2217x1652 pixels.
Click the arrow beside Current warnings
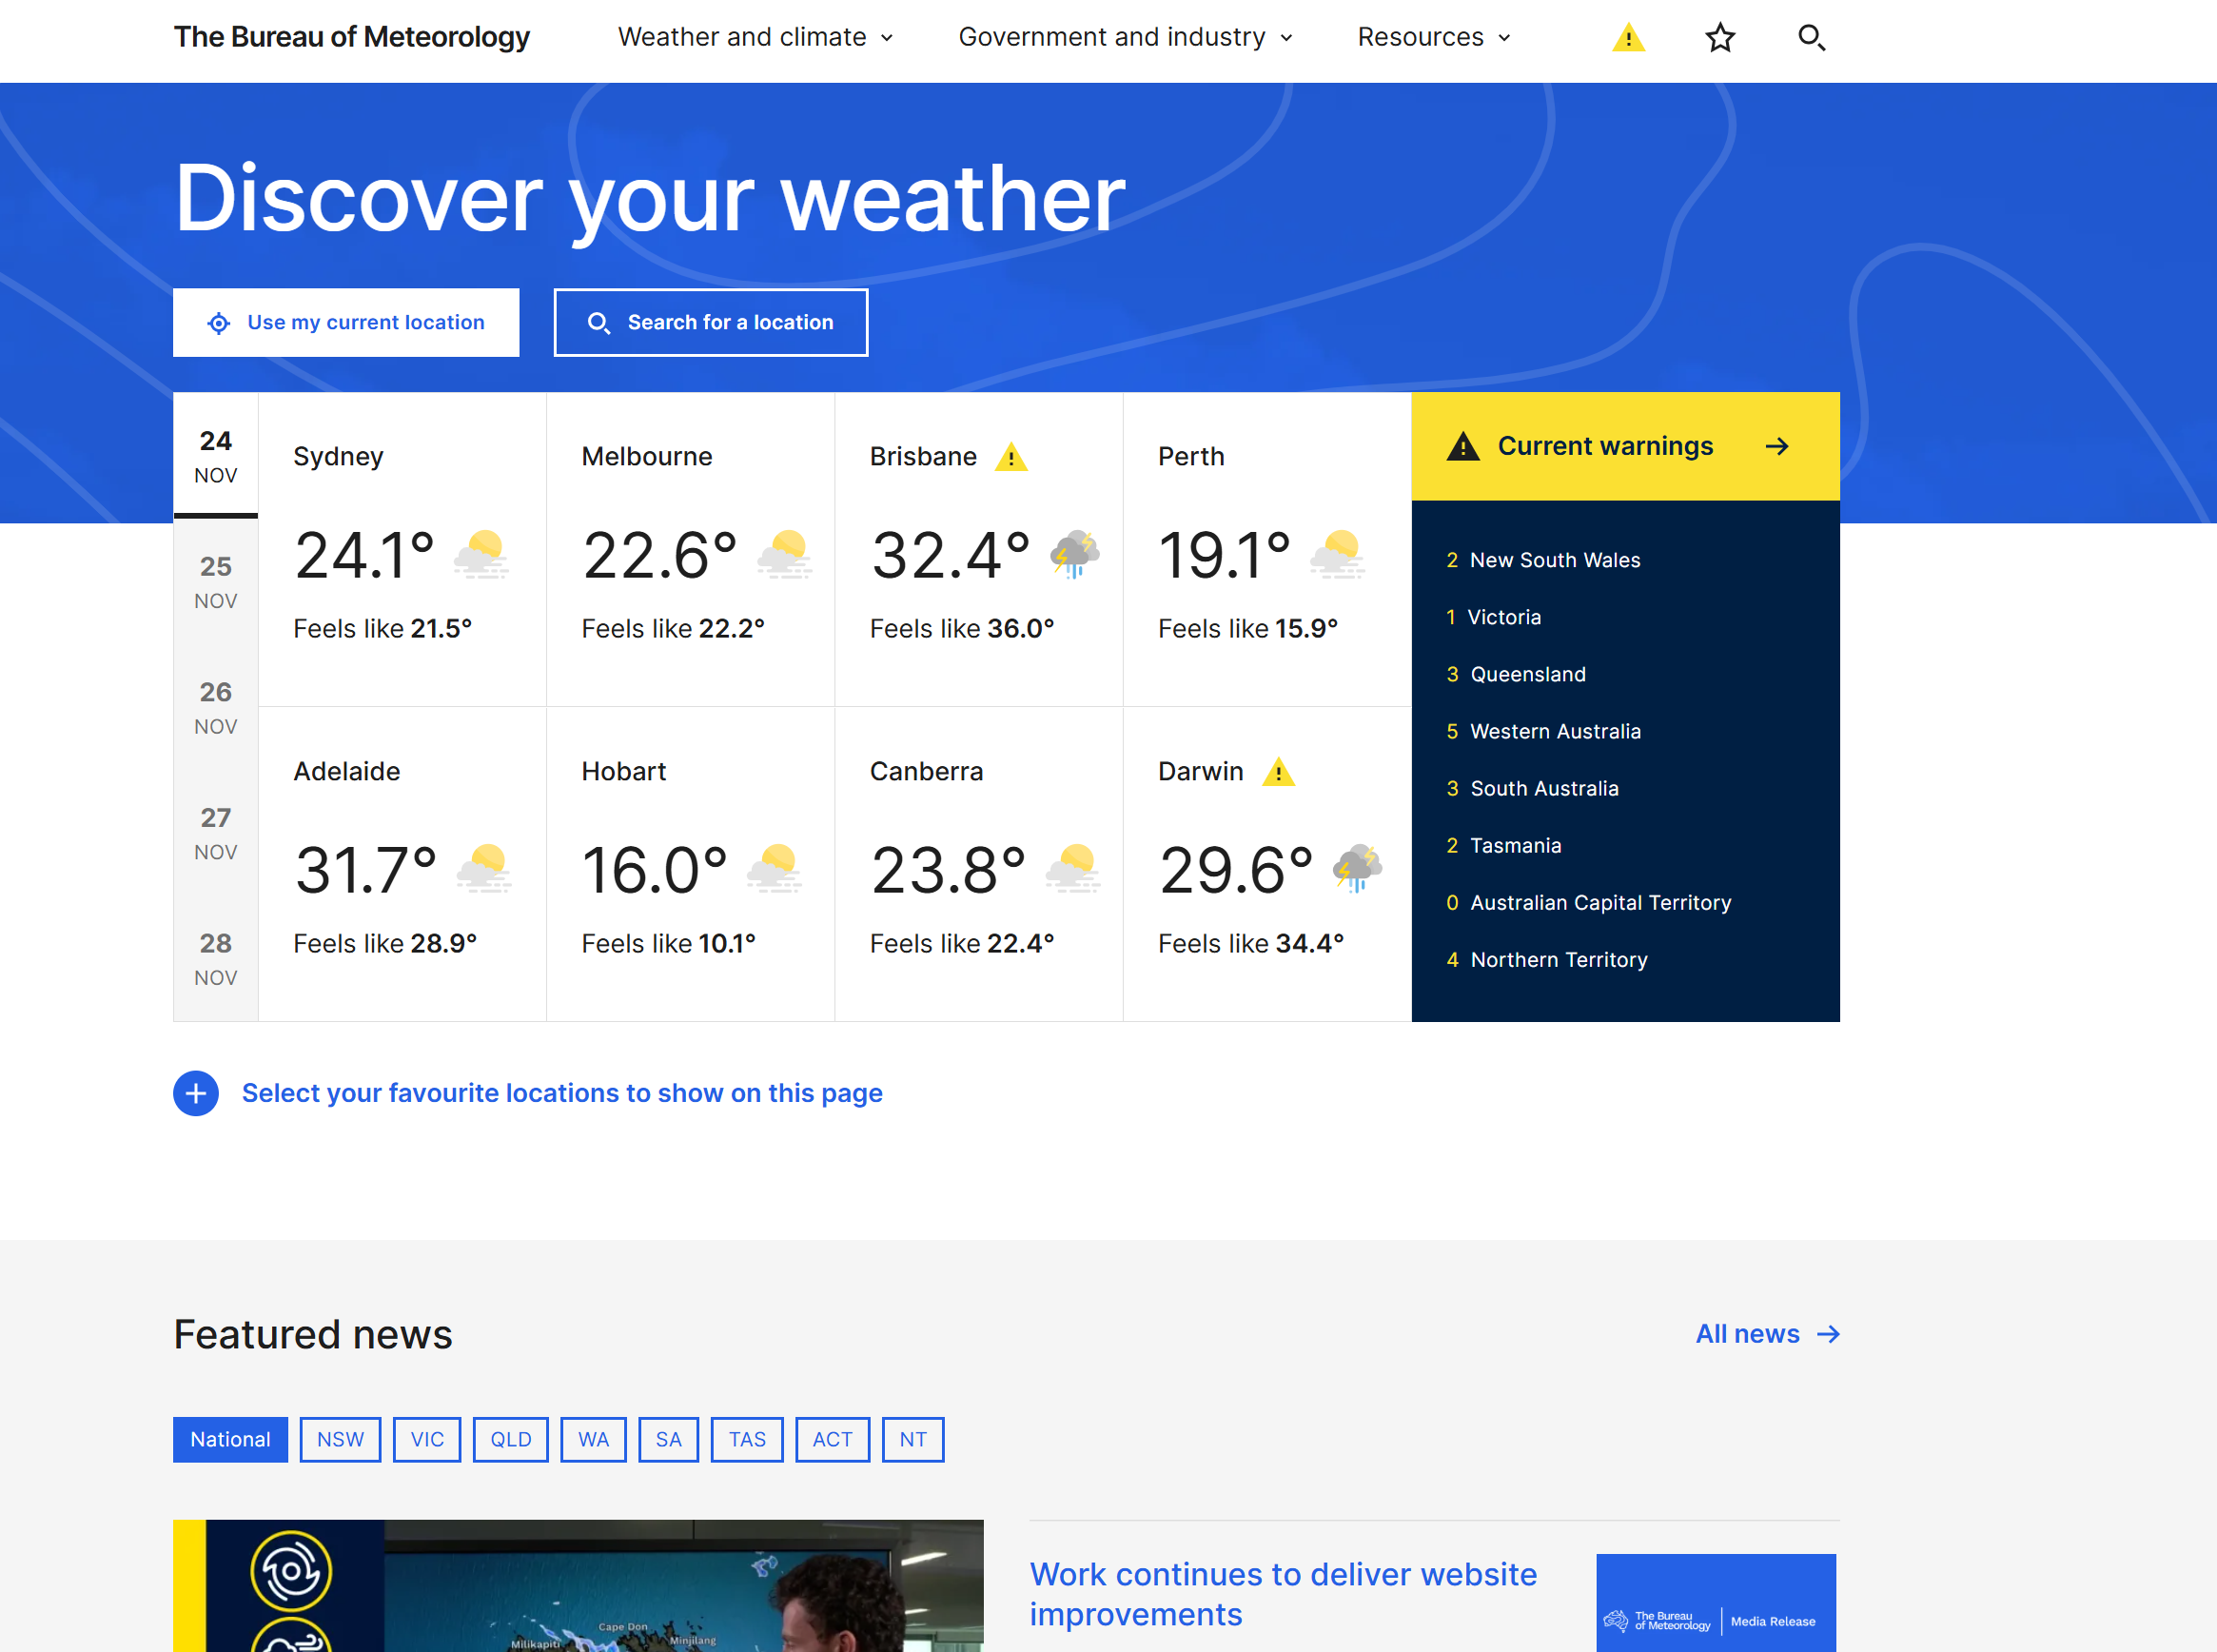coord(1777,446)
